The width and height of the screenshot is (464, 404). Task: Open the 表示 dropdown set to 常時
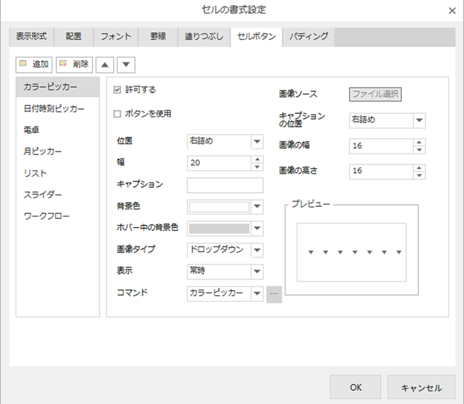click(x=257, y=272)
